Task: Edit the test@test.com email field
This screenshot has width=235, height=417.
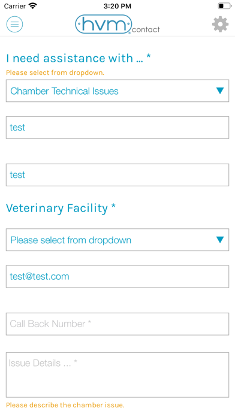Action: point(117,276)
